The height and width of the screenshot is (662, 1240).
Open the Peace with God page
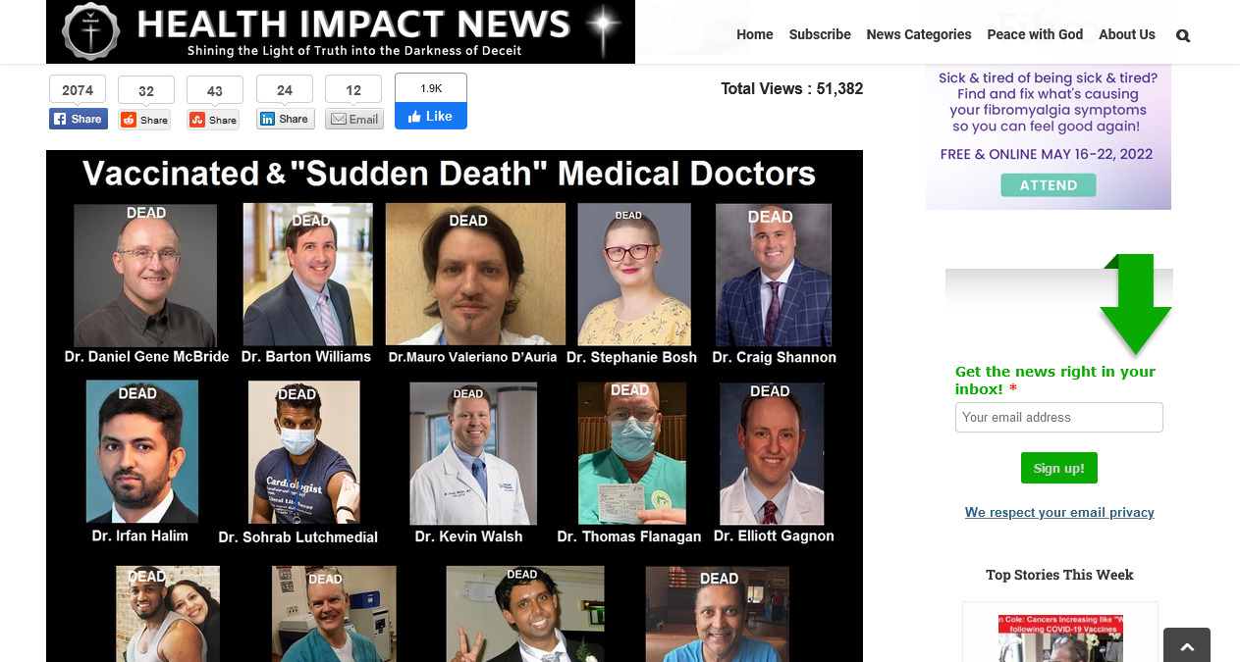pyautogui.click(x=1035, y=34)
